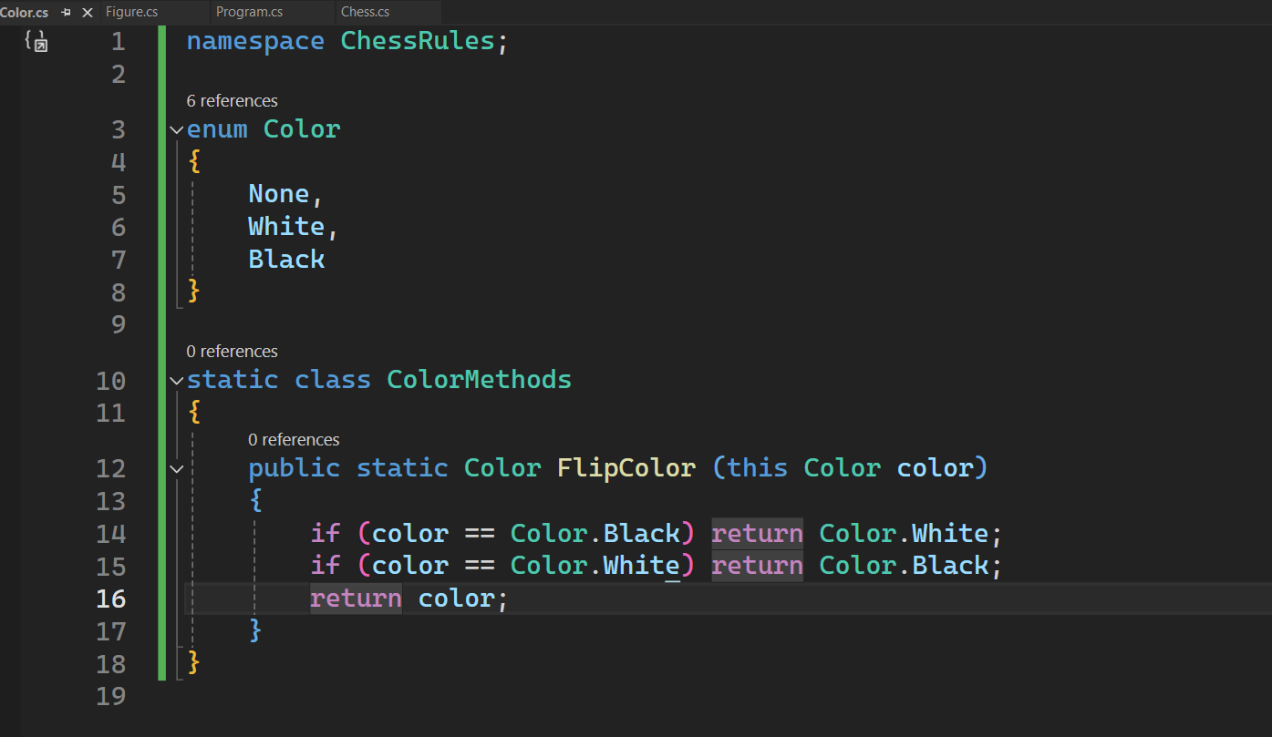Close the Color.cs tab
This screenshot has width=1272, height=737.
(x=88, y=13)
